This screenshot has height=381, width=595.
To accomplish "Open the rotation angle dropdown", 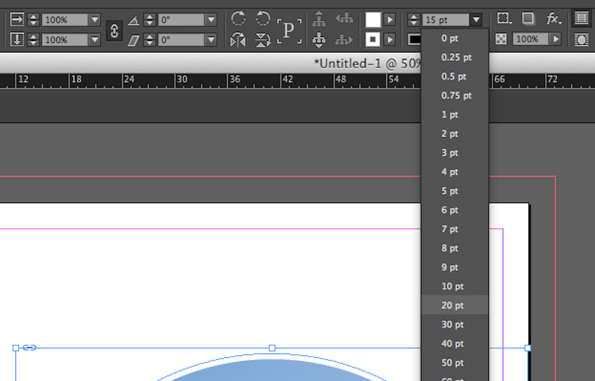I will click(x=211, y=20).
